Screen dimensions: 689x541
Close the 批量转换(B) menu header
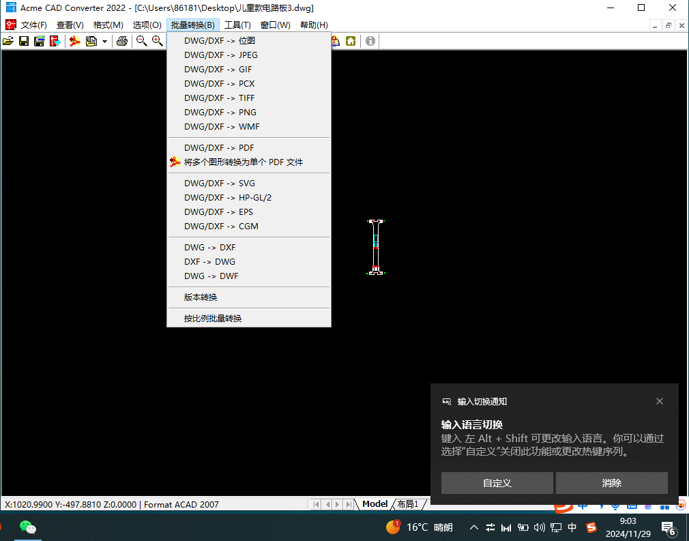(x=193, y=25)
